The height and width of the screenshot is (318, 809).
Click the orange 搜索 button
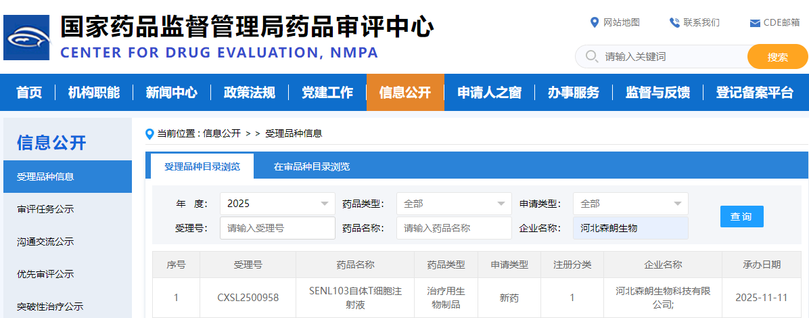click(x=777, y=57)
